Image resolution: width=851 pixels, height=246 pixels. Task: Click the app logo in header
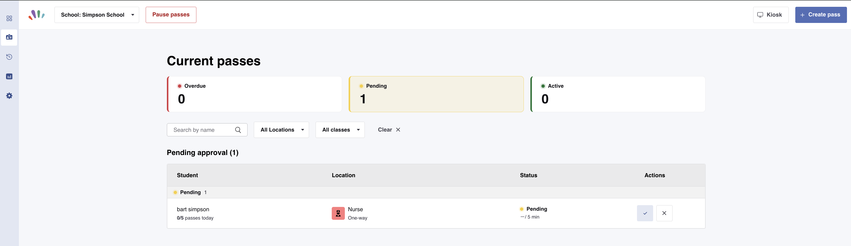(37, 15)
